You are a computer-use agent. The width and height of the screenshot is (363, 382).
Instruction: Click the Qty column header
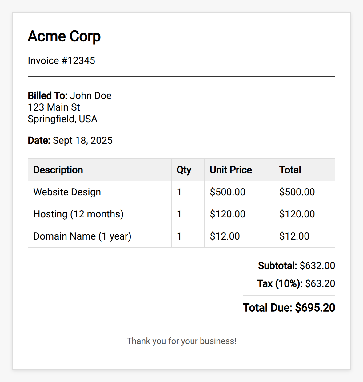click(184, 170)
